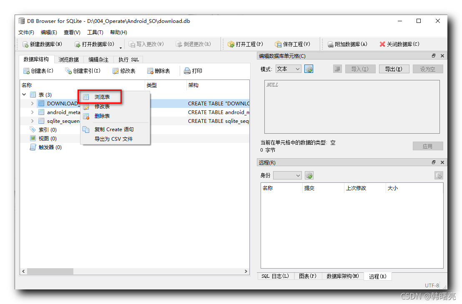Select the Views (视图) (0) tree item

pos(48,138)
